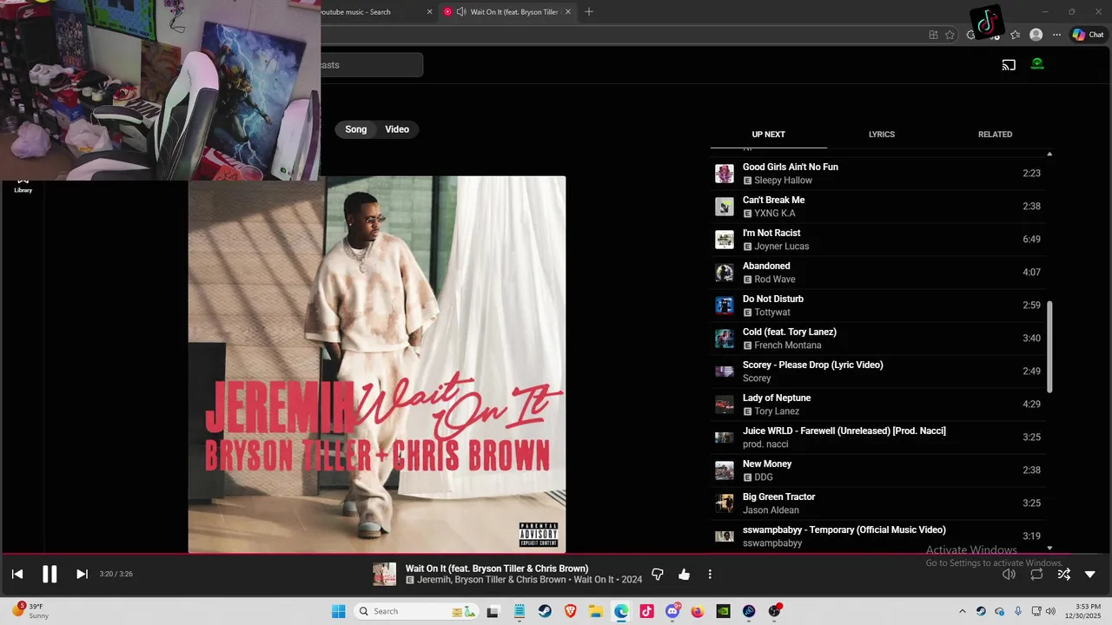The height and width of the screenshot is (625, 1112).
Task: Open a new browser tab
Action: click(589, 12)
